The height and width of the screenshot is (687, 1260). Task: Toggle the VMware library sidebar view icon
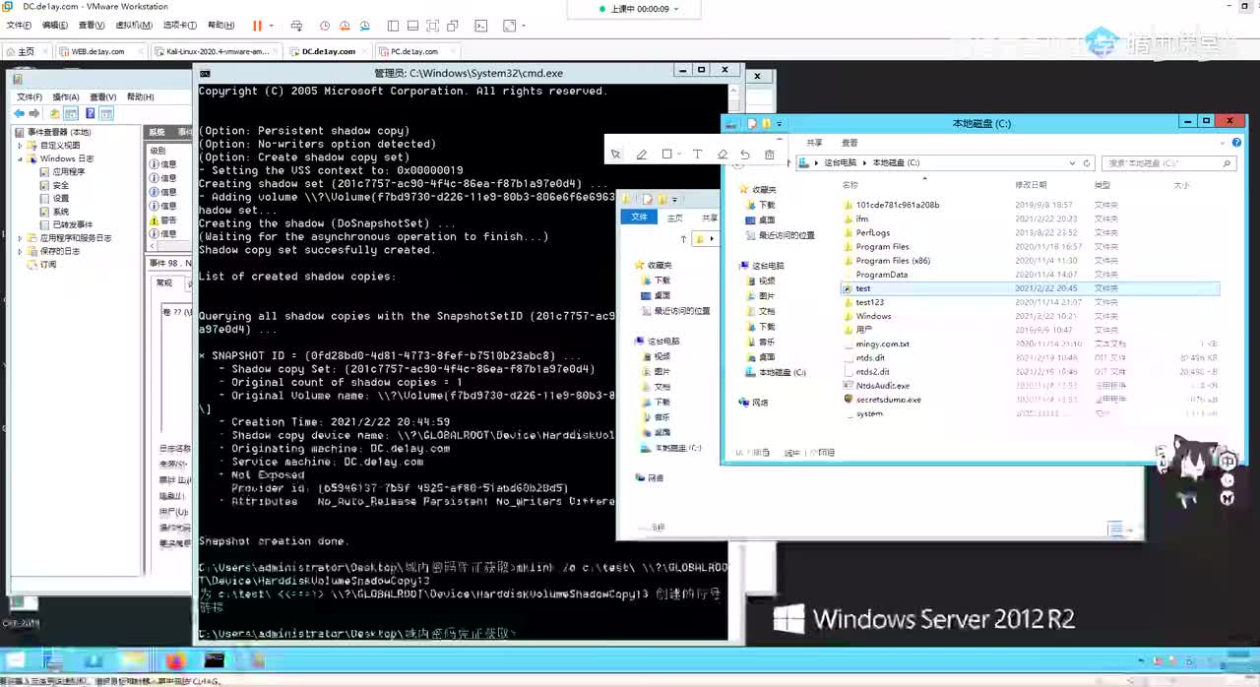tap(394, 26)
